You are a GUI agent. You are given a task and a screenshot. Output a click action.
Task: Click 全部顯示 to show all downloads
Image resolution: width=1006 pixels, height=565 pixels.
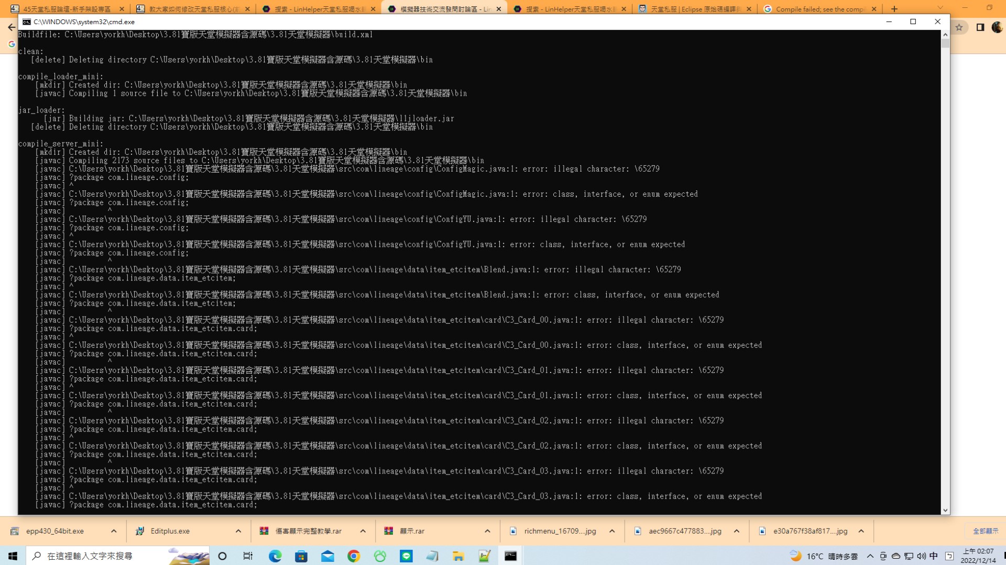pos(986,531)
